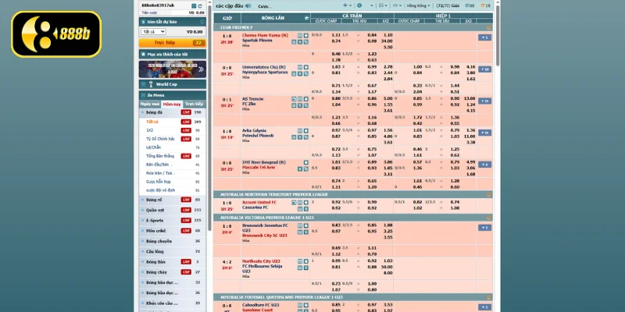
Task: Click the refresh icon on Australia Victoria league
Action: [x=489, y=218]
